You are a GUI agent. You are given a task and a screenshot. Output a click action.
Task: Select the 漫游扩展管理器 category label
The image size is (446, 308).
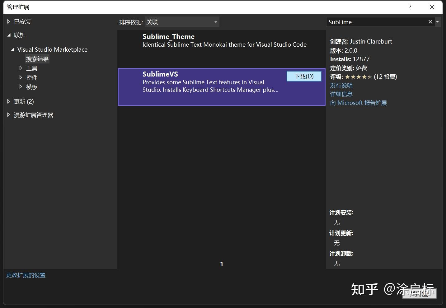pyautogui.click(x=34, y=115)
